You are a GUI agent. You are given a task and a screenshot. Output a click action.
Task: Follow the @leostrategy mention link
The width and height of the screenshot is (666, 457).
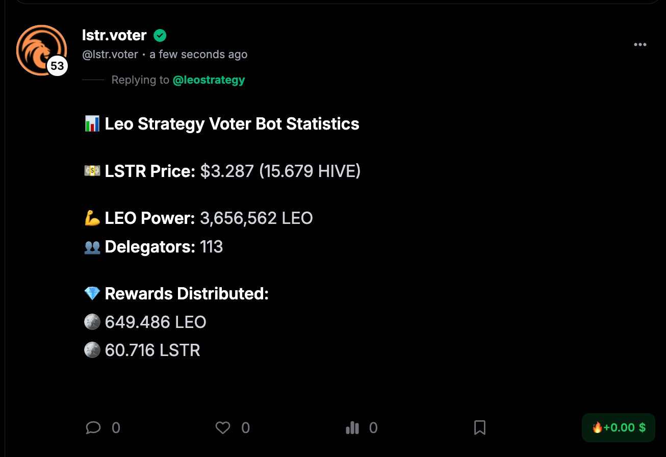[x=209, y=80]
